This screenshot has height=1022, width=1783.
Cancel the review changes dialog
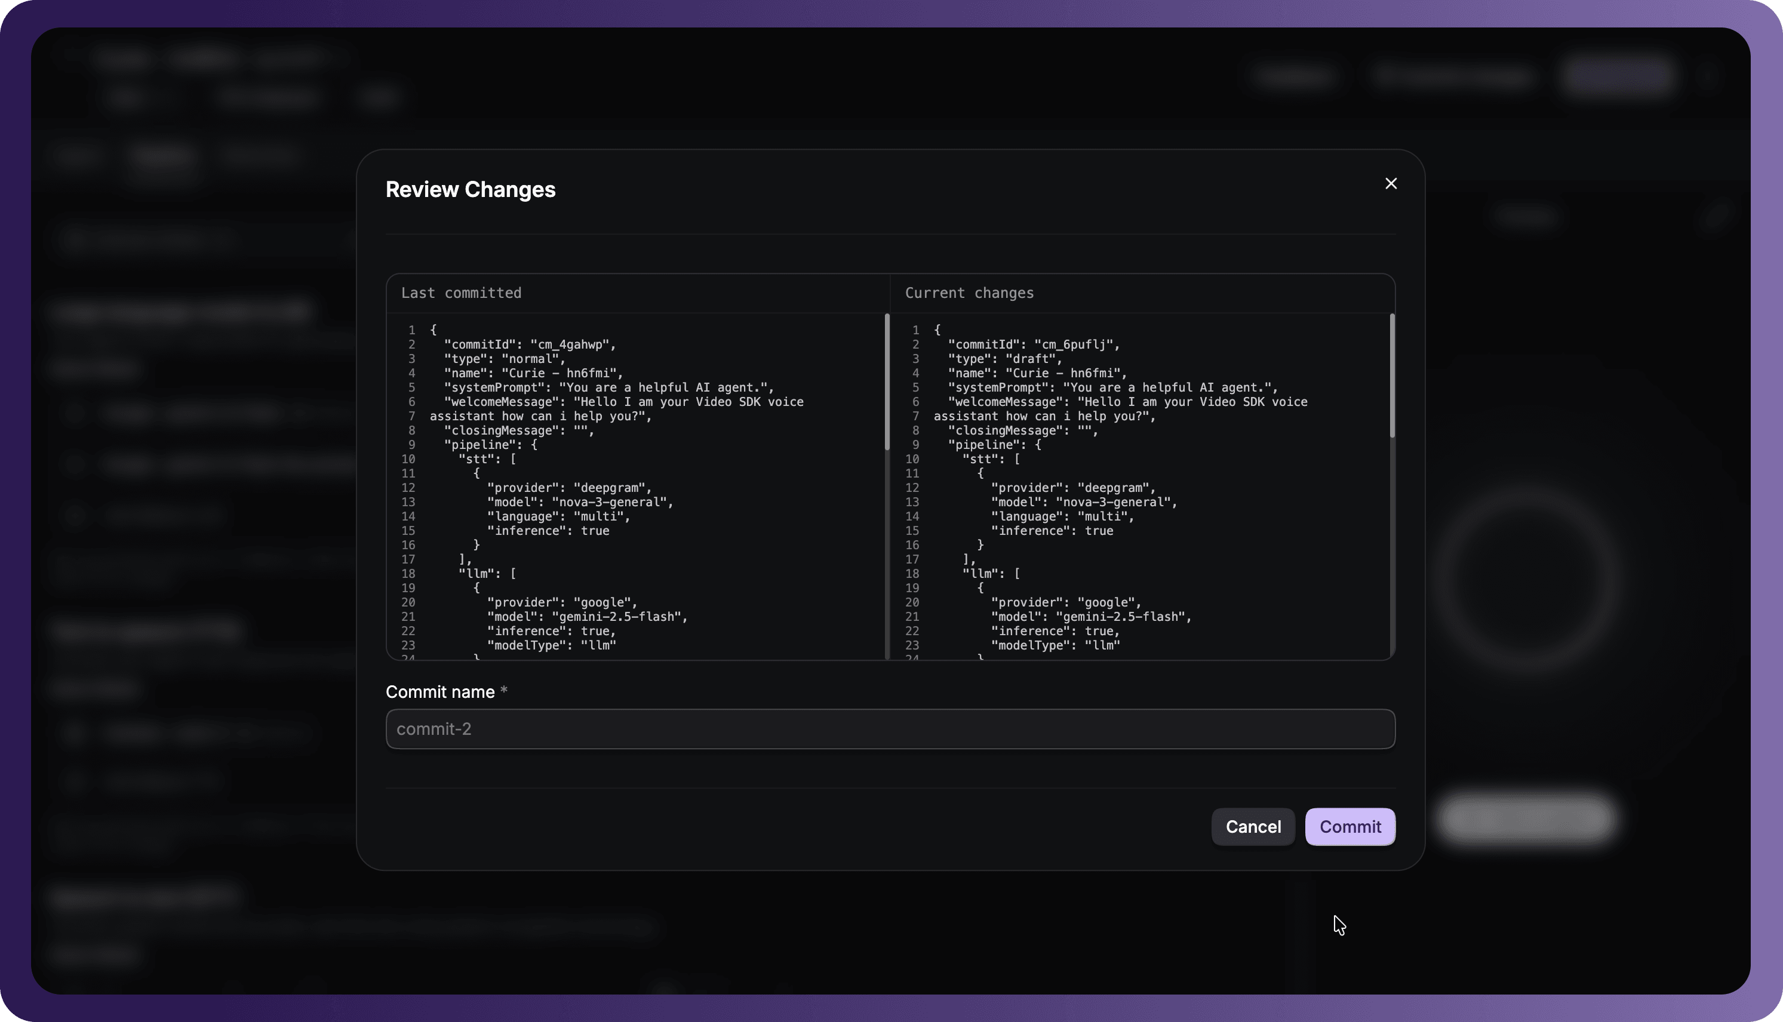(1253, 826)
